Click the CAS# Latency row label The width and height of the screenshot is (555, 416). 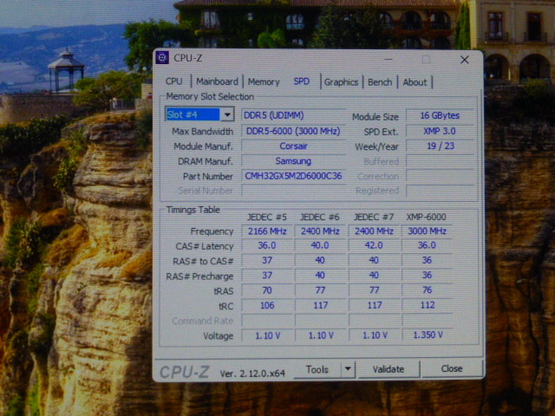205,246
